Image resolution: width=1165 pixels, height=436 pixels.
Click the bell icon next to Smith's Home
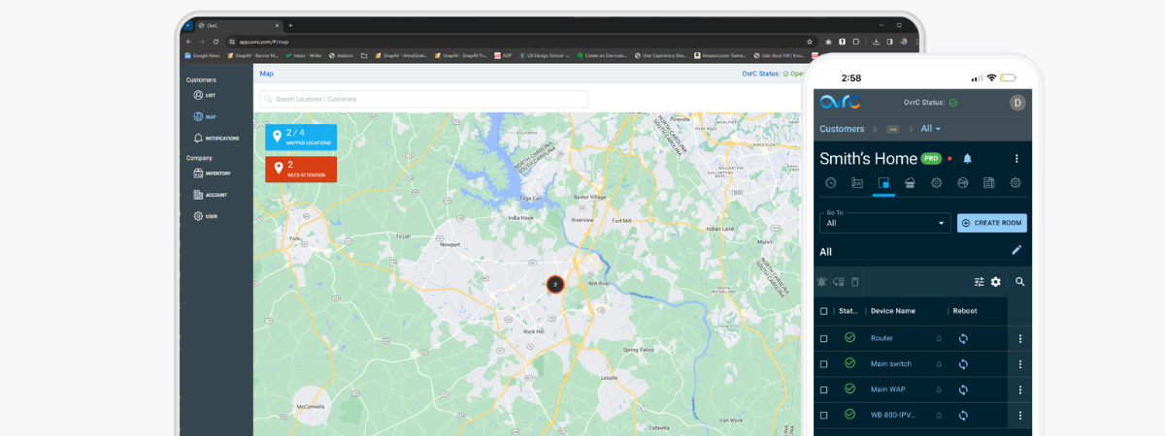pos(967,159)
